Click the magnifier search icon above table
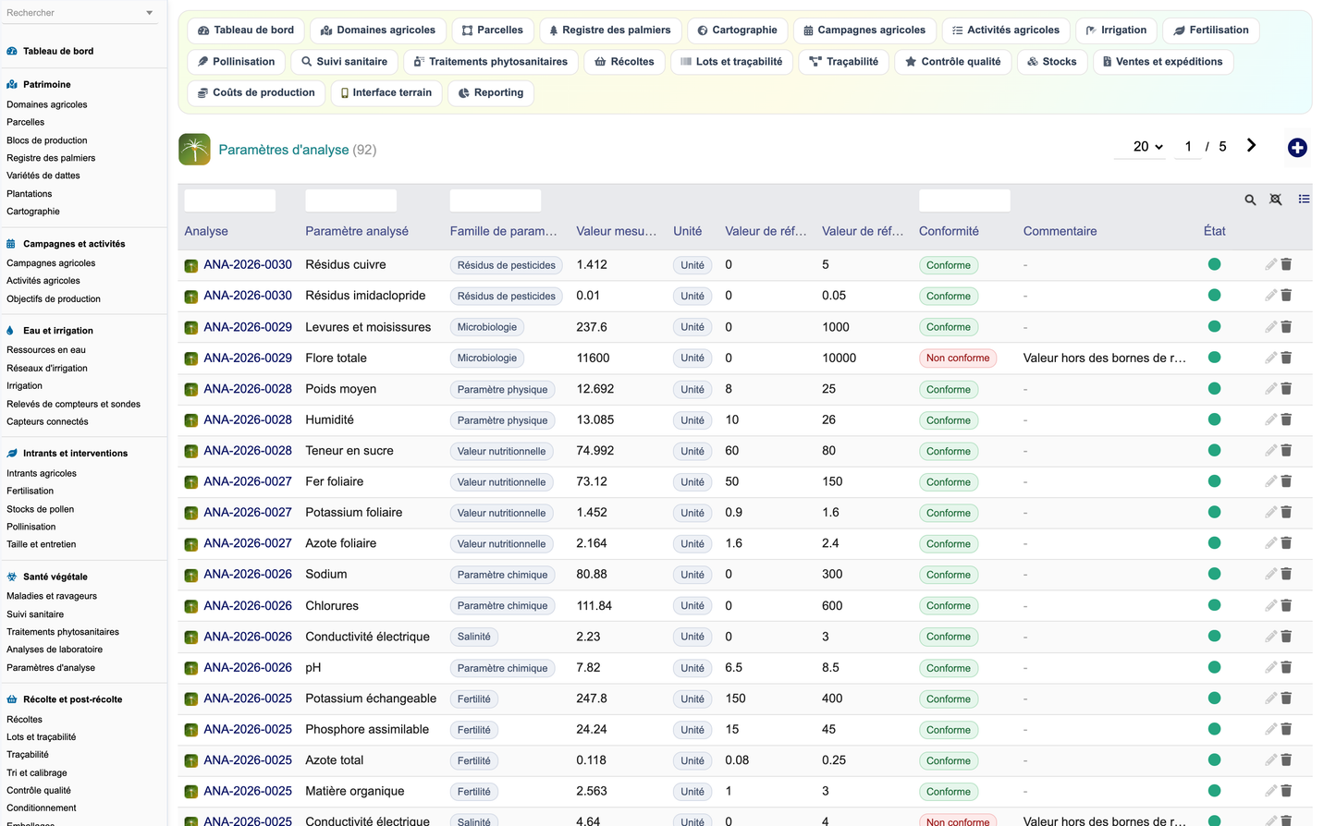Screen dimensions: 1336x826 1250,200
